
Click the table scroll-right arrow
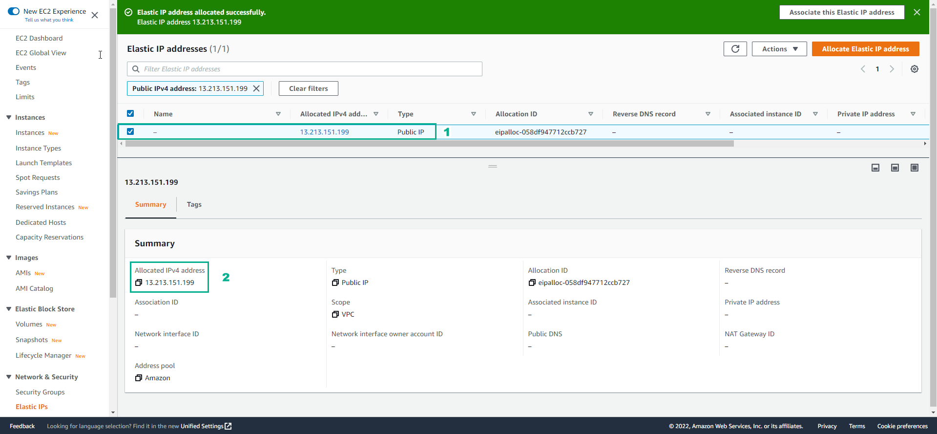[925, 144]
